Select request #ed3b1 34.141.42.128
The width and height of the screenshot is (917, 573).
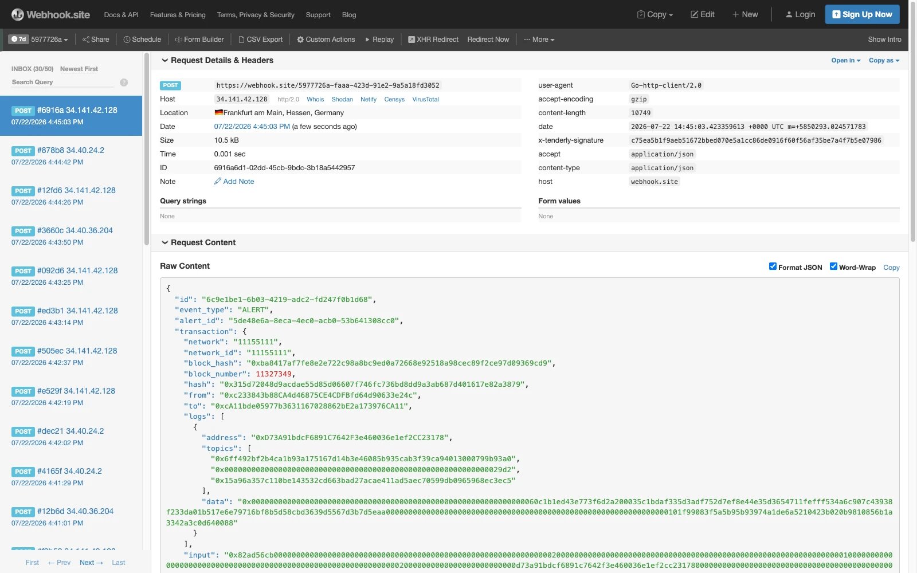(x=71, y=316)
